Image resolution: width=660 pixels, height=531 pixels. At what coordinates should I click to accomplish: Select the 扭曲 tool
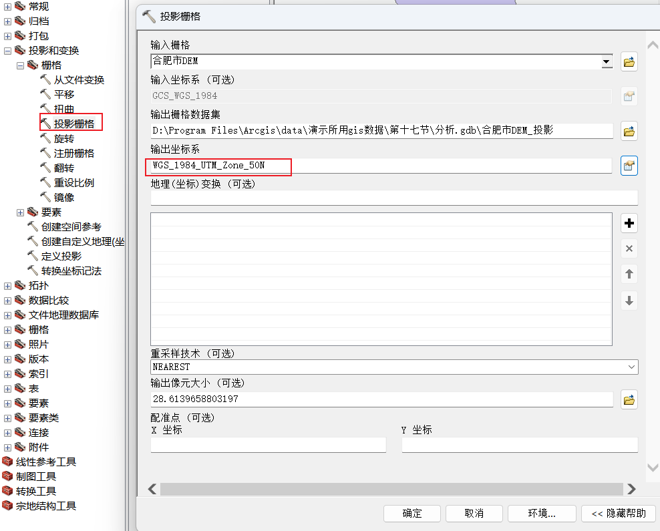[x=64, y=109]
